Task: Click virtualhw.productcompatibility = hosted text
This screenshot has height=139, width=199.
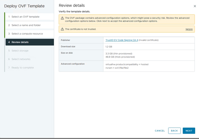Action: click(127, 64)
